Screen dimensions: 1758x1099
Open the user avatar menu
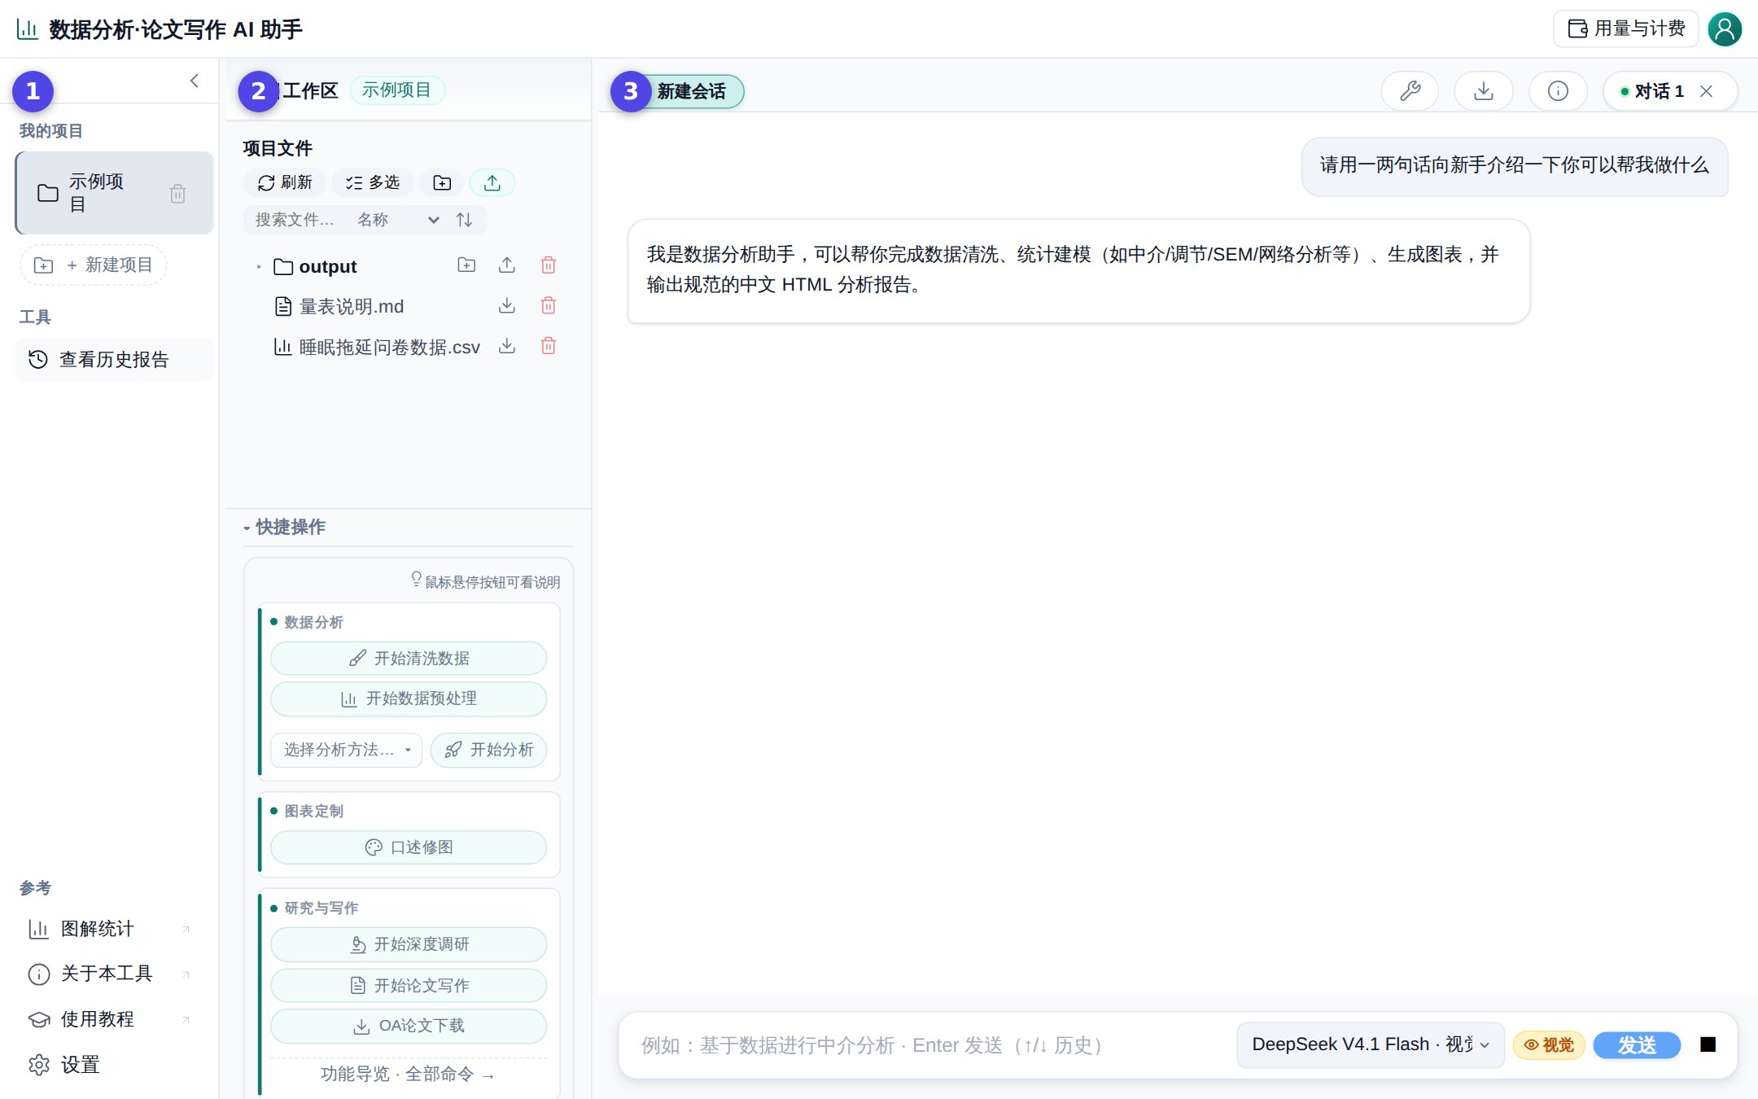click(x=1725, y=29)
